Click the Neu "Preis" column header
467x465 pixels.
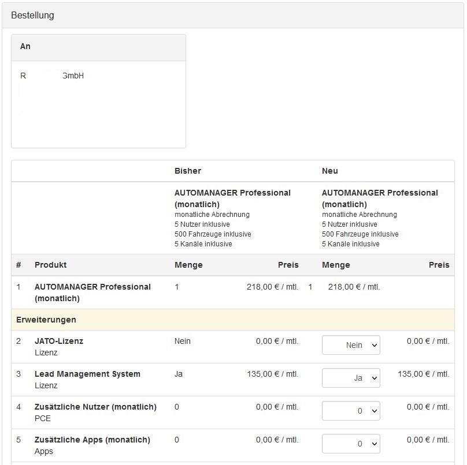point(439,265)
